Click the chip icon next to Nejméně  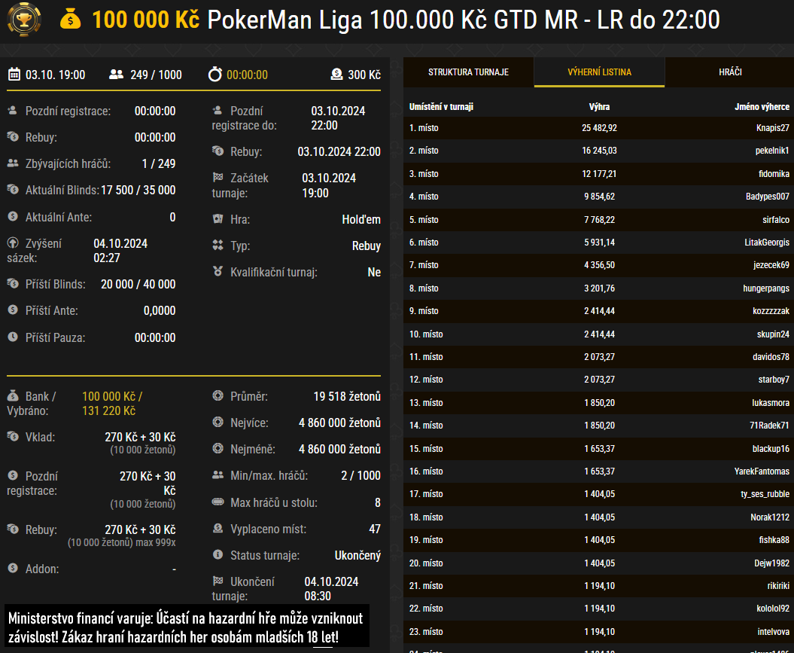pos(218,448)
